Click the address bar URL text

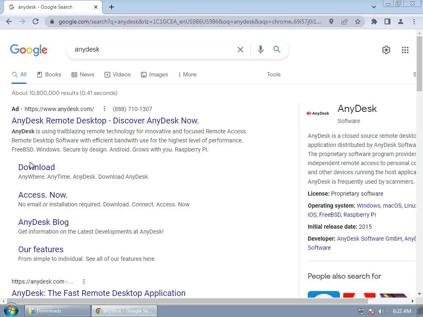tap(190, 21)
